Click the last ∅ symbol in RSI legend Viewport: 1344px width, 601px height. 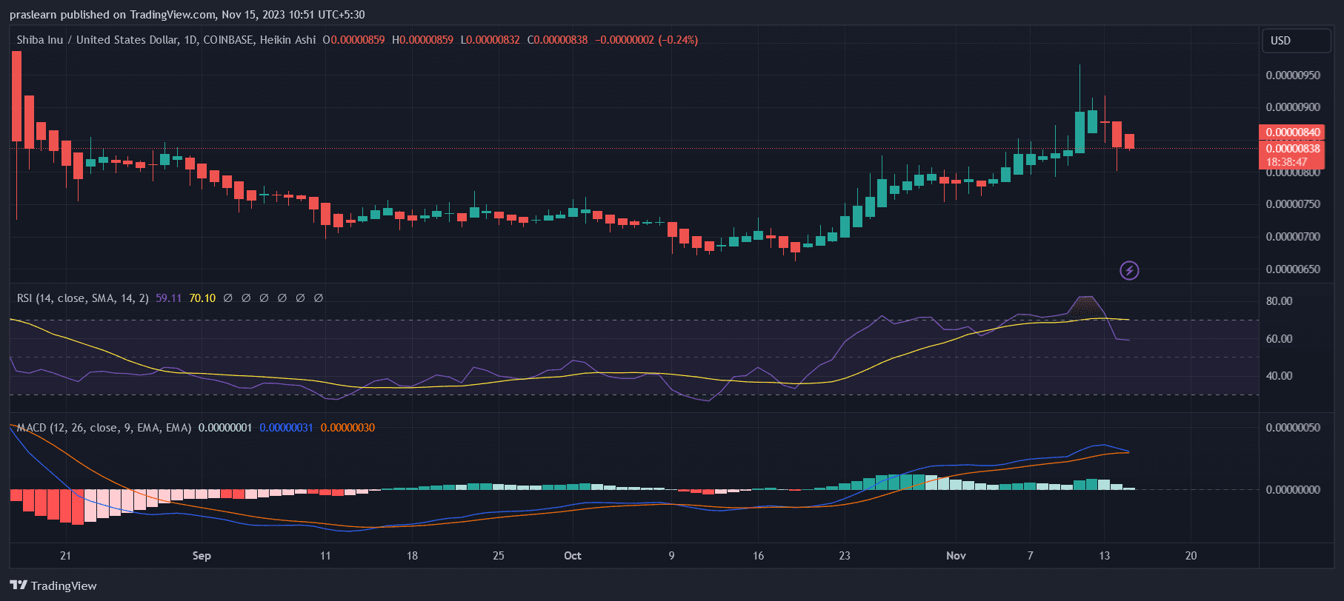tap(319, 298)
